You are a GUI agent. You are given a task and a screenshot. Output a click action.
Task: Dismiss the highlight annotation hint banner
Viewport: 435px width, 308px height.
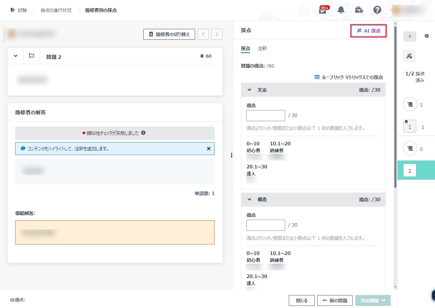208,149
